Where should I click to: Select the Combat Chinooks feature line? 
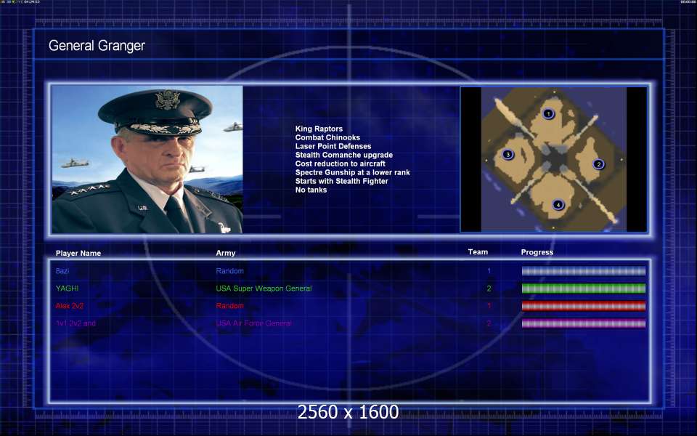point(327,137)
